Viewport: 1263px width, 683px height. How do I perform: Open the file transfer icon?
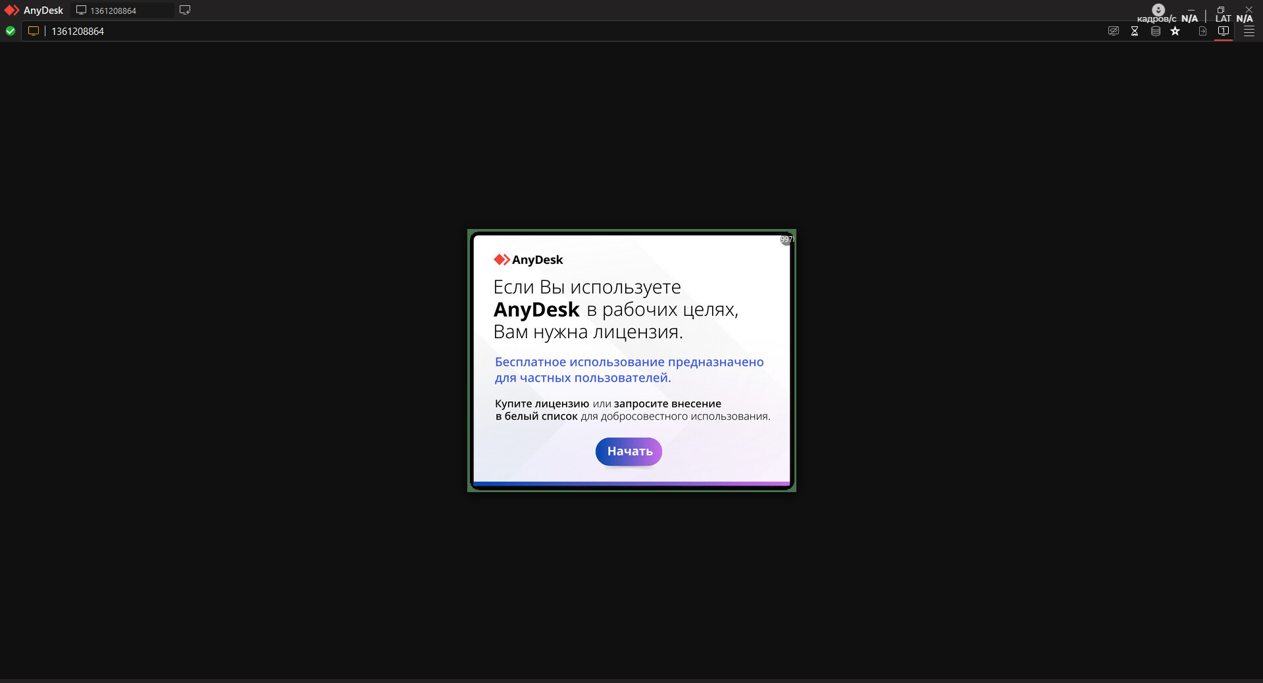pos(1202,31)
